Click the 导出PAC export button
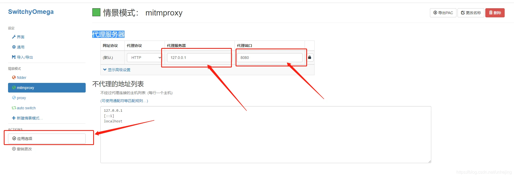 (x=443, y=13)
